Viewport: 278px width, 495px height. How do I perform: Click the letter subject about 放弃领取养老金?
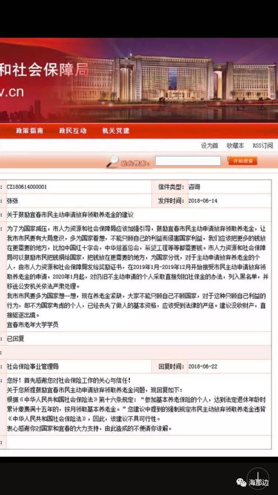tap(70, 214)
